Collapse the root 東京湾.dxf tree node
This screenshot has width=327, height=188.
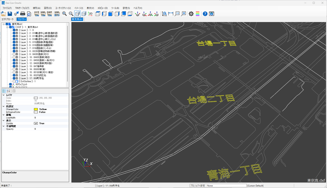pos(4,24)
